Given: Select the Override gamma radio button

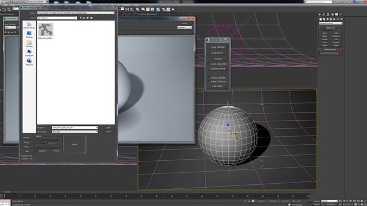Looking at the screenshot, I should click(37, 142).
